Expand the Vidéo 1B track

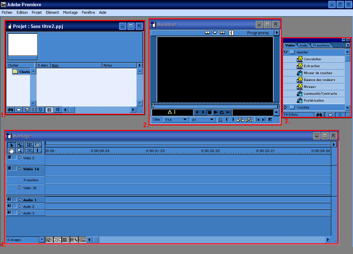pos(20,187)
